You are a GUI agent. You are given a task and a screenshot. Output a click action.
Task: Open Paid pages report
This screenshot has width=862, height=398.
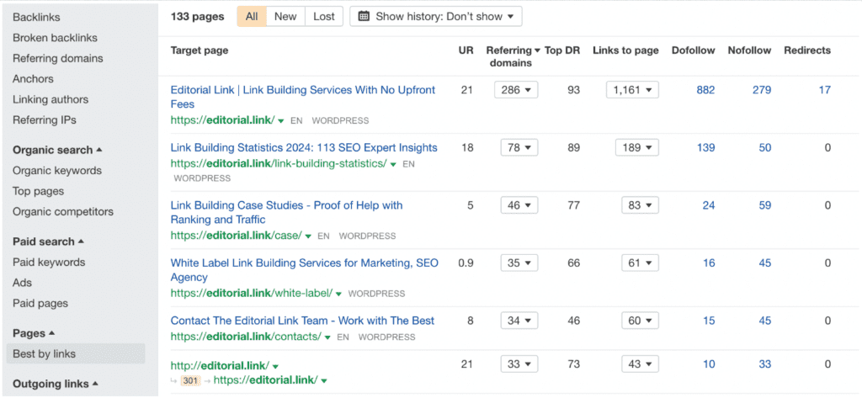[40, 304]
